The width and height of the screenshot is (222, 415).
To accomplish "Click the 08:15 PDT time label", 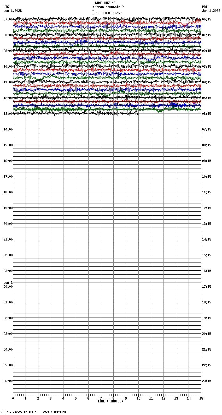I will pyautogui.click(x=207, y=145).
